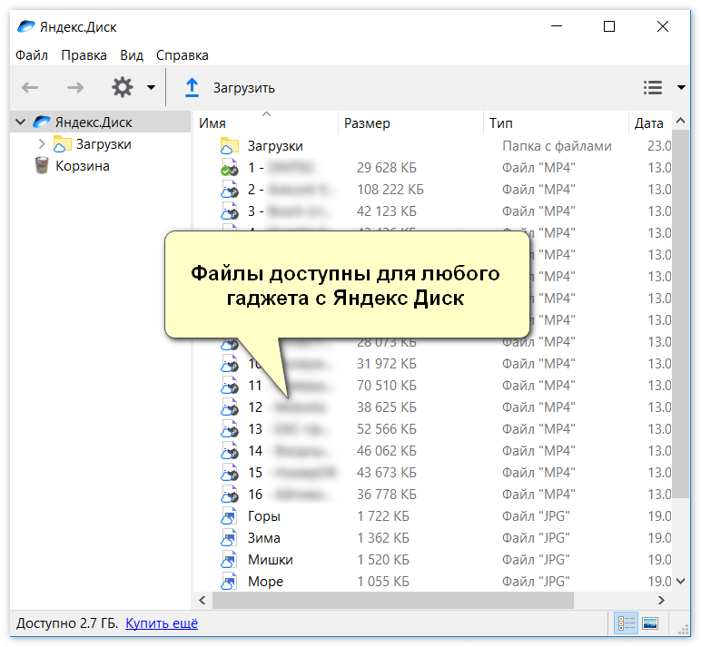
Task: Switch to details list view in status bar
Action: [x=626, y=623]
